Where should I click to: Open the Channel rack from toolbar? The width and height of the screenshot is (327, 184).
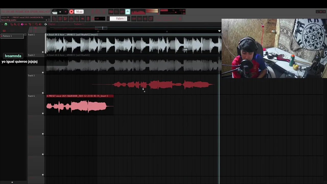60,19
